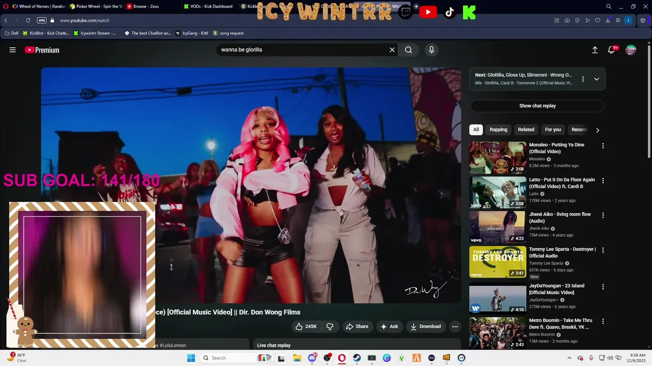
Task: Switch to Picker Wheel browser tab
Action: click(x=96, y=7)
